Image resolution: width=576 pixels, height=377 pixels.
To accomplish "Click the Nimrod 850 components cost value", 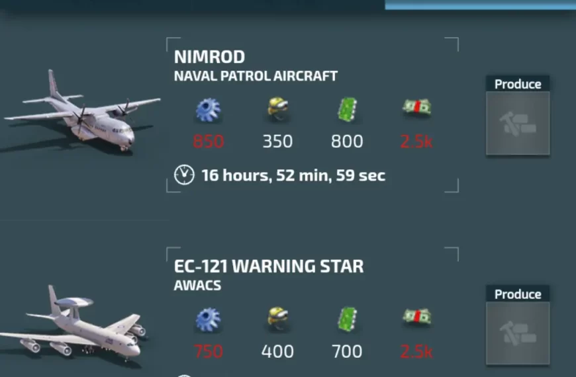I will (x=209, y=142).
